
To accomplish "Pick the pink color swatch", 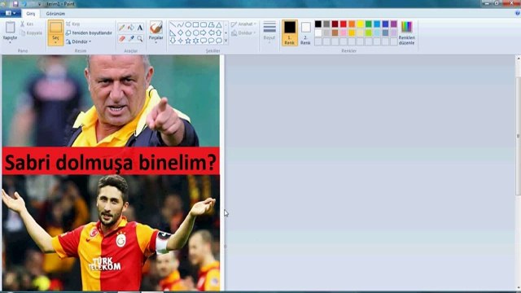I will point(344,33).
